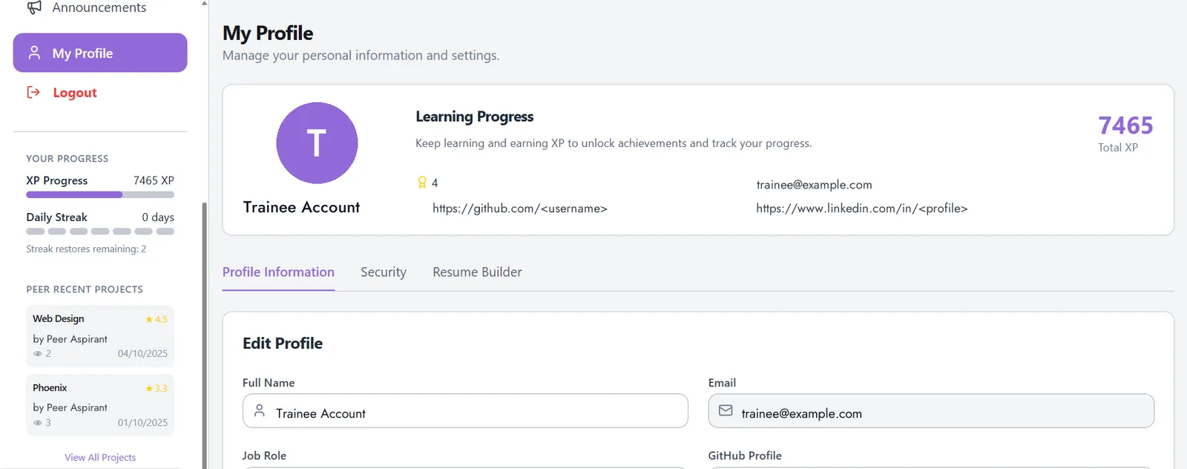
Task: Click the envelope icon in Email field
Action: pyautogui.click(x=726, y=410)
